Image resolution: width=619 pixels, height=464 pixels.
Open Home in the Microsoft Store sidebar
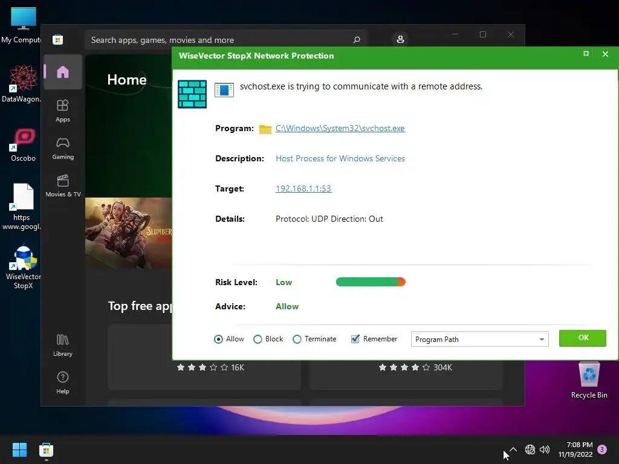click(x=63, y=72)
